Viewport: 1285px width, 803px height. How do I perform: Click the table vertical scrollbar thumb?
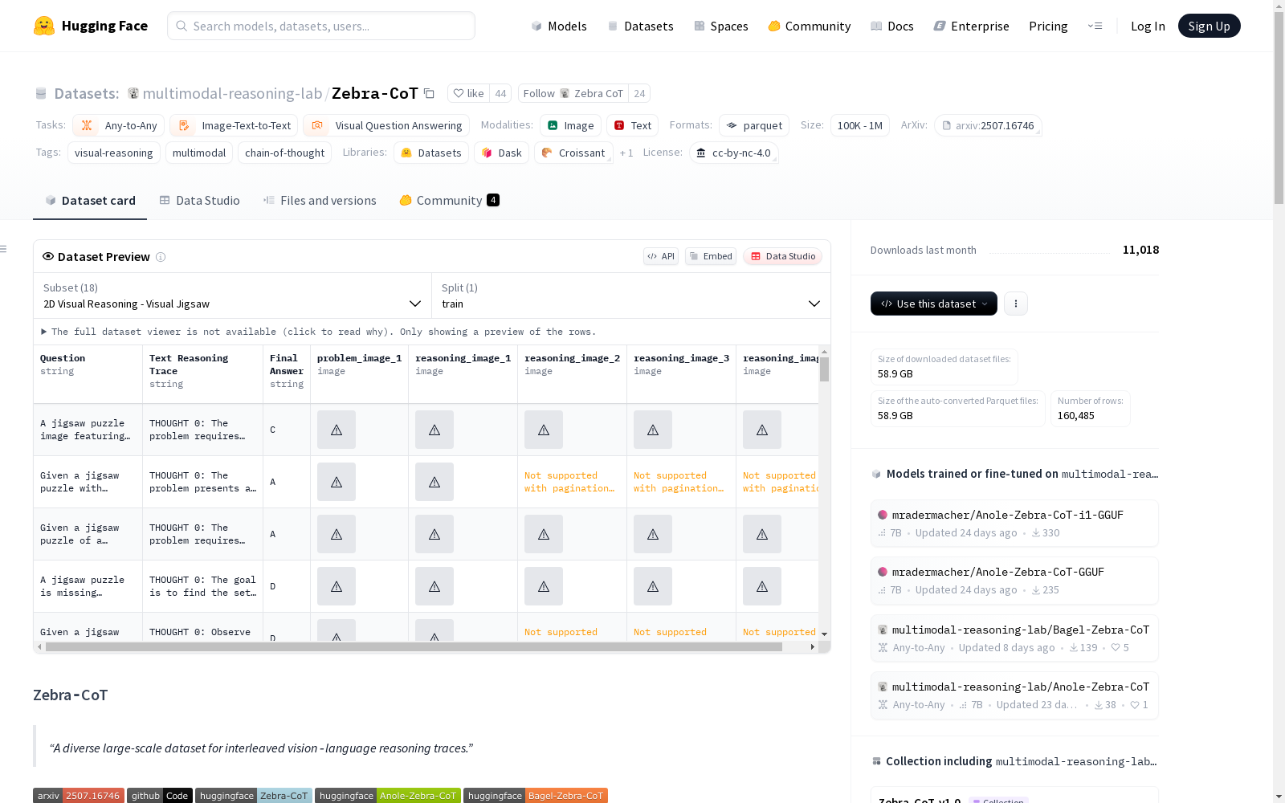[x=824, y=369]
